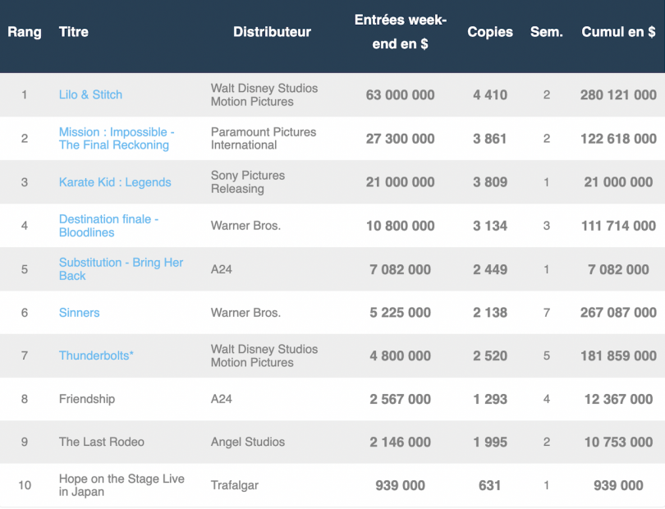Open Substitution - Bring Her Back link

(x=121, y=269)
